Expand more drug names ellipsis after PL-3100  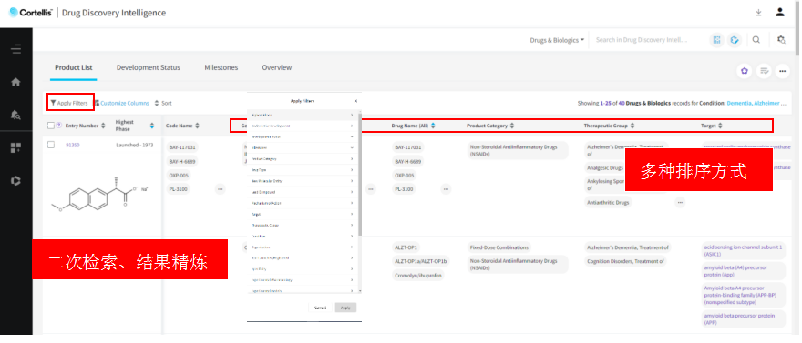click(x=446, y=189)
